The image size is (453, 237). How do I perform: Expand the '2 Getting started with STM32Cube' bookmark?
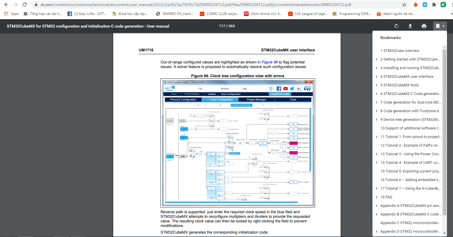pyautogui.click(x=376, y=59)
